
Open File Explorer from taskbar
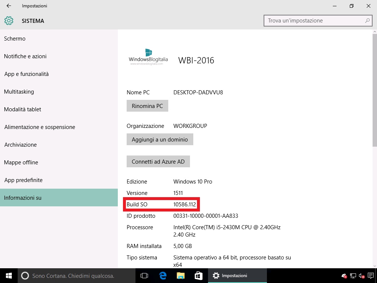point(180,276)
